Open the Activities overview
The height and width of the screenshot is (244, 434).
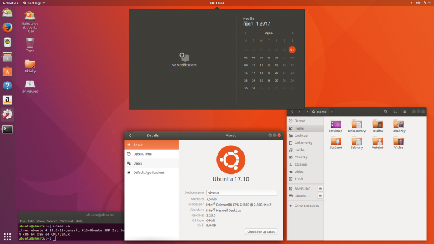10,3
